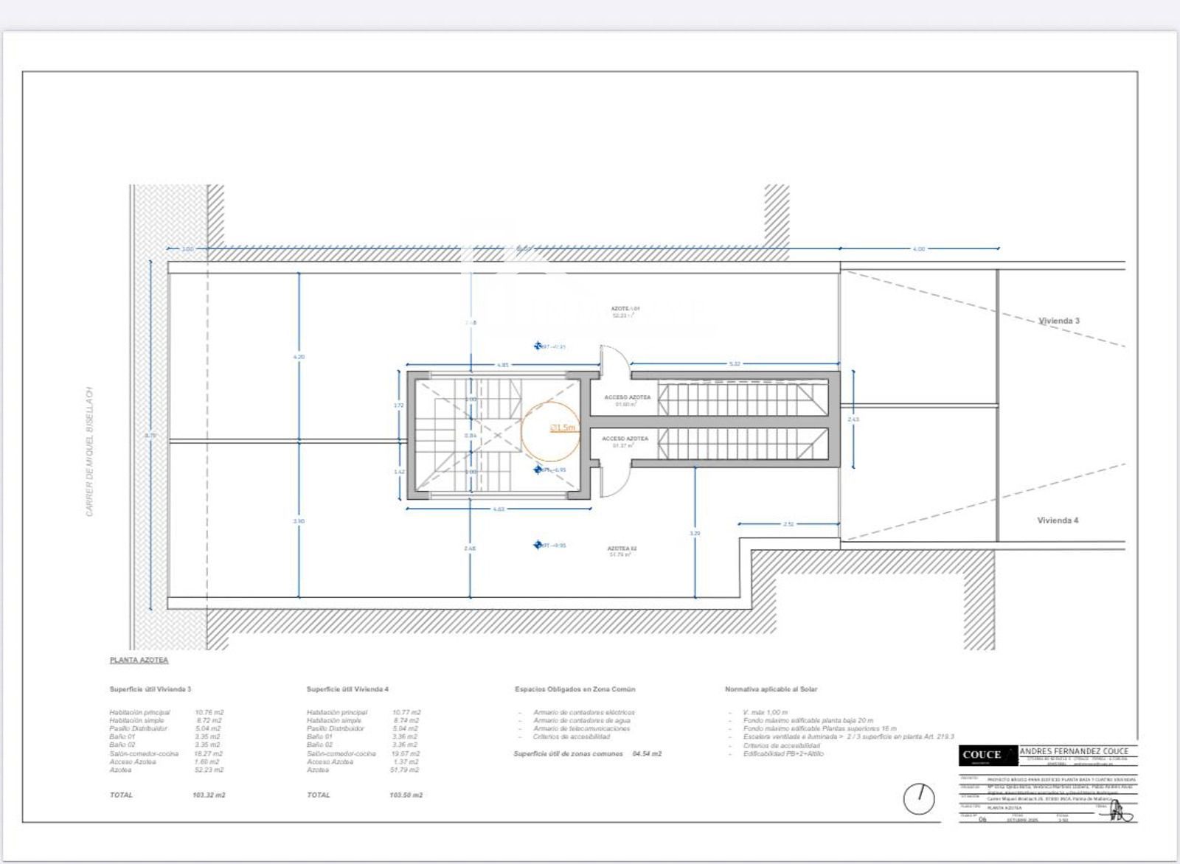Click the architect's signature in title block
Viewport: 1180px width, 864px height.
pos(1121,813)
